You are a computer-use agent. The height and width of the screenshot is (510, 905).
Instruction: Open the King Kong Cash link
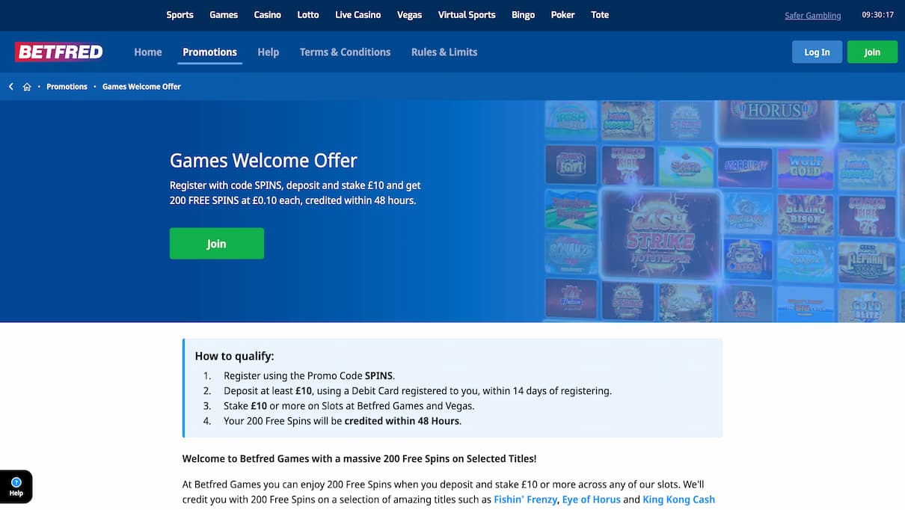[x=678, y=500]
